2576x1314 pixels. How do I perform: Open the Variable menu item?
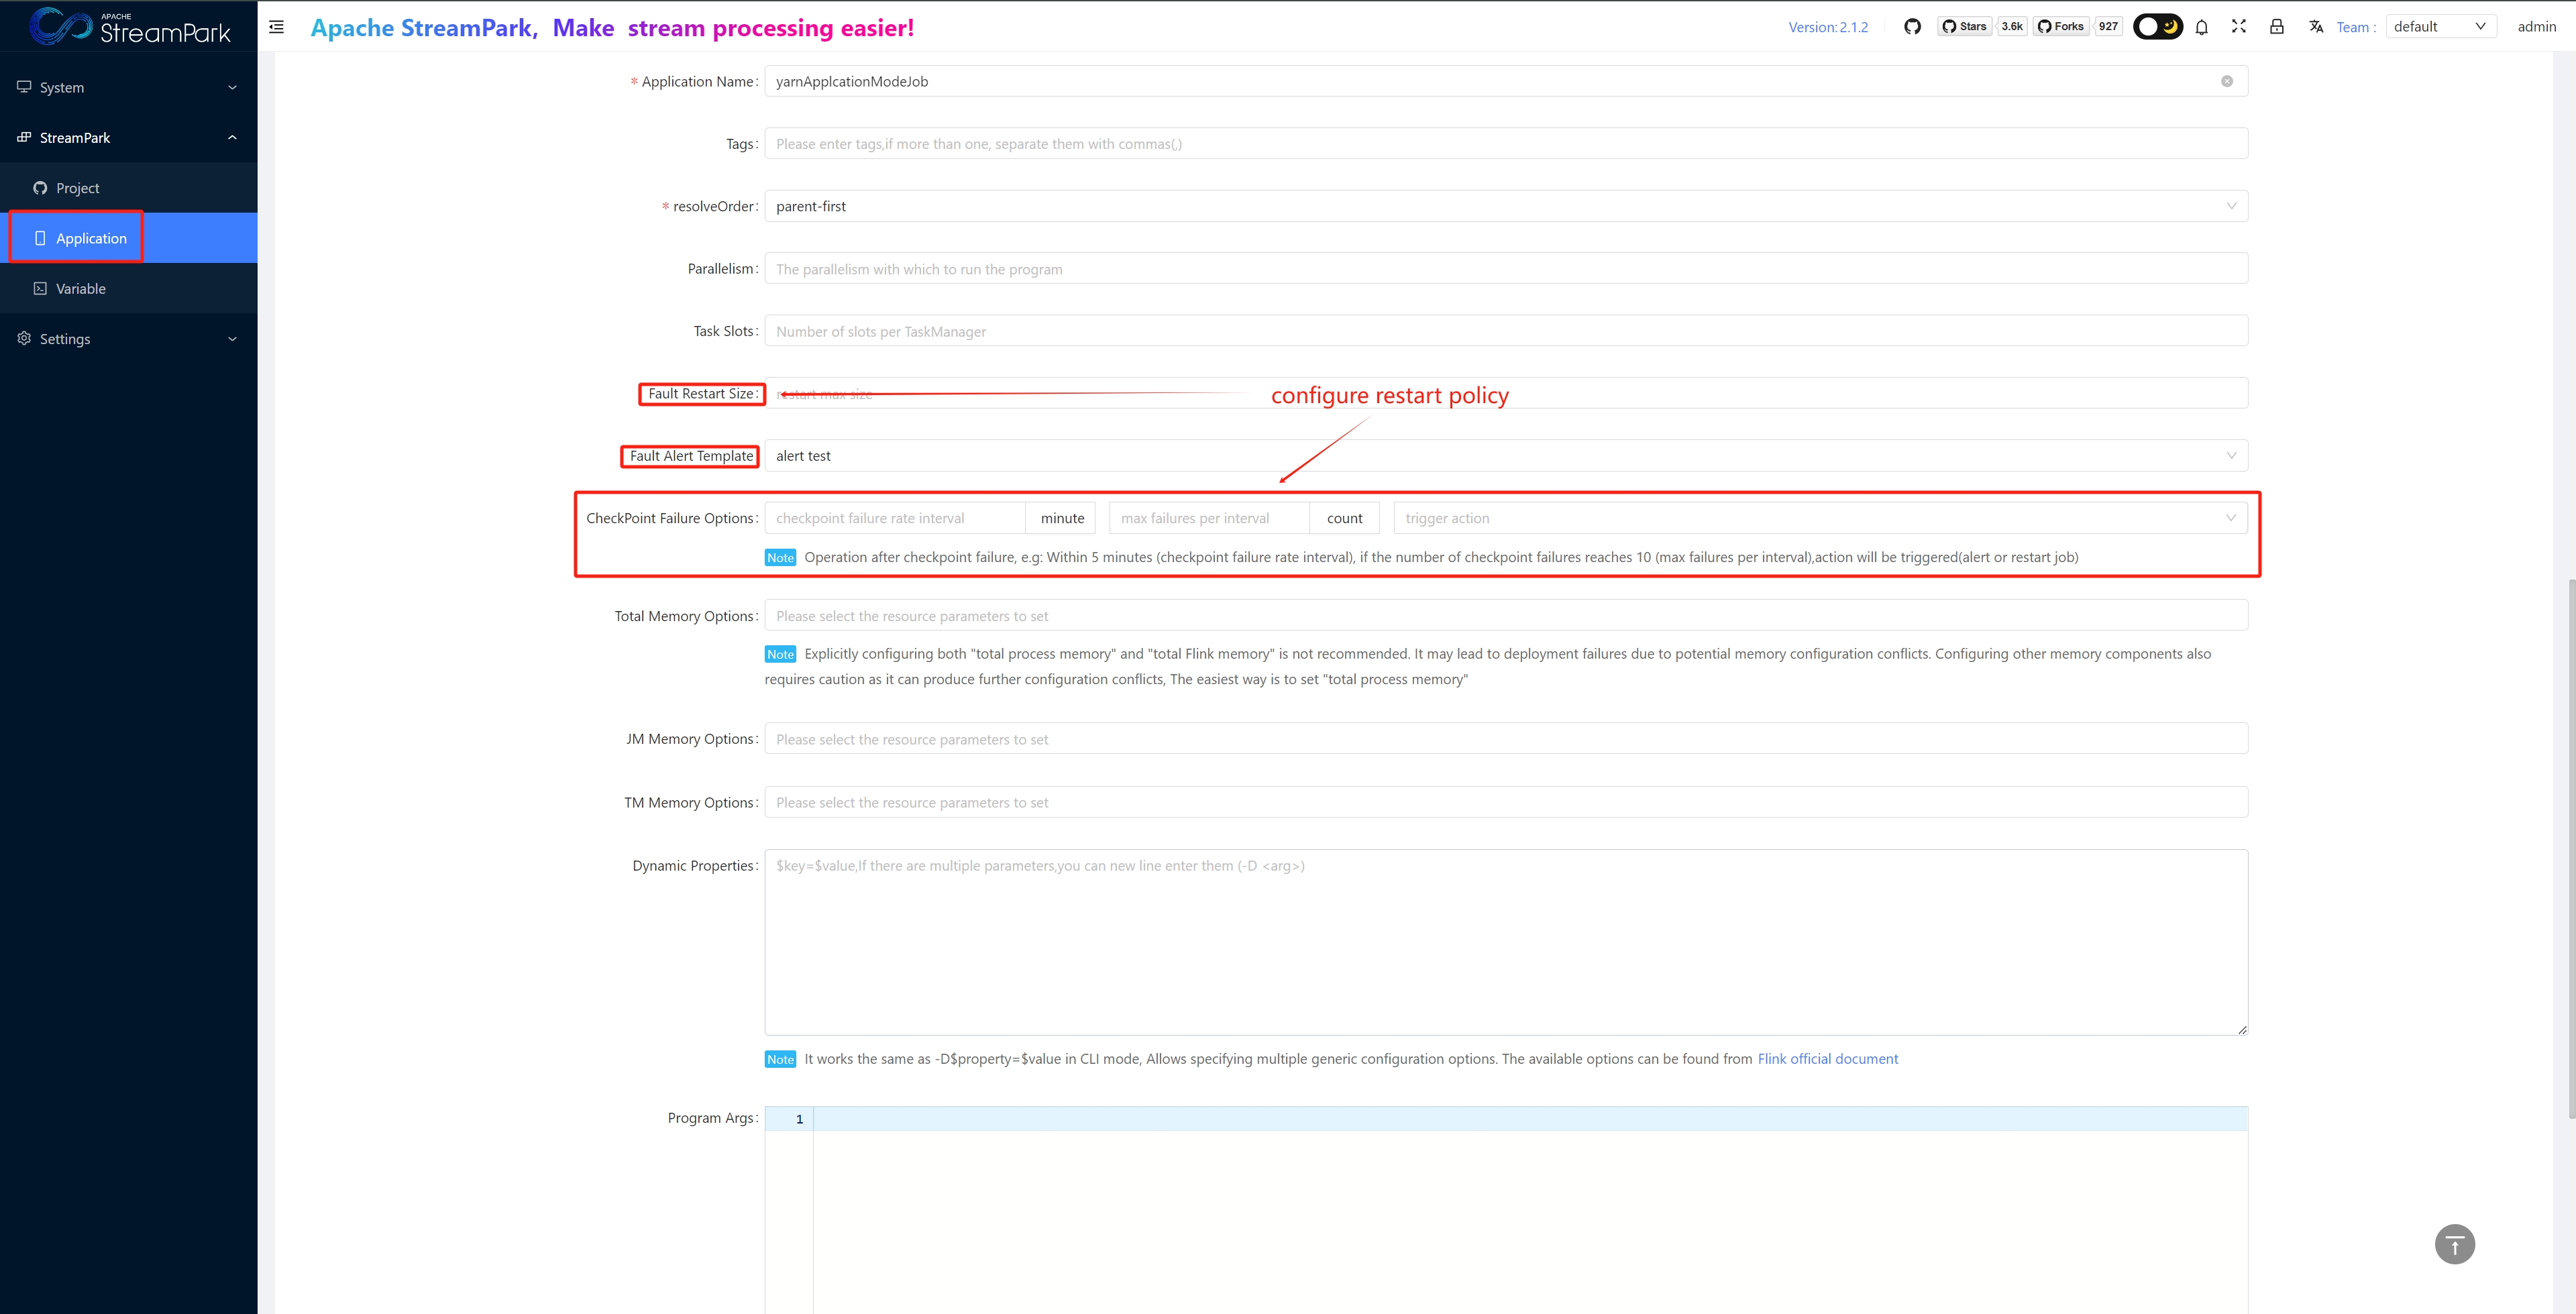click(80, 289)
